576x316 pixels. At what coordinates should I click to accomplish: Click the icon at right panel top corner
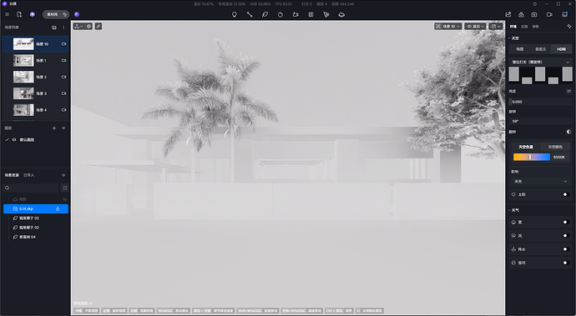[x=569, y=27]
